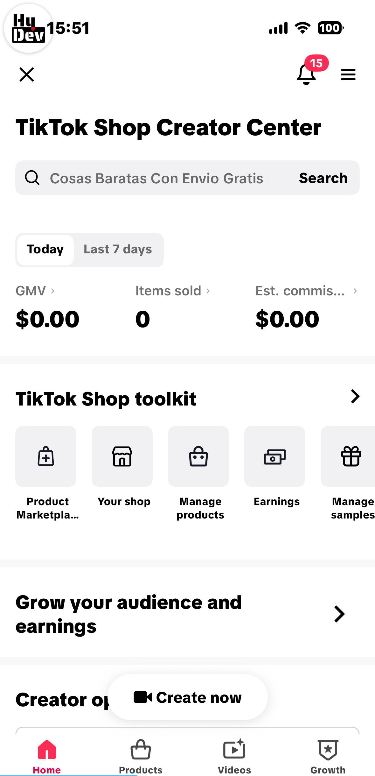Image resolution: width=375 pixels, height=776 pixels.
Task: Tap the product search input field
Action: pyautogui.click(x=156, y=178)
